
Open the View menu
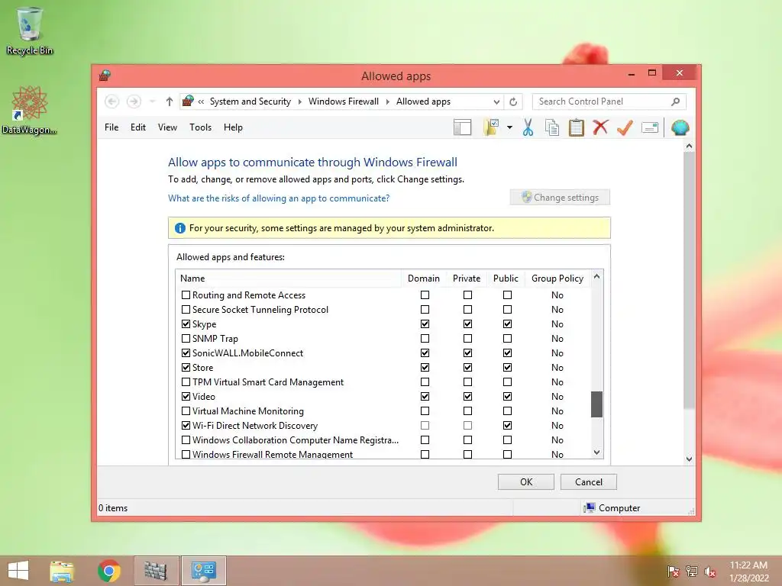click(x=167, y=127)
